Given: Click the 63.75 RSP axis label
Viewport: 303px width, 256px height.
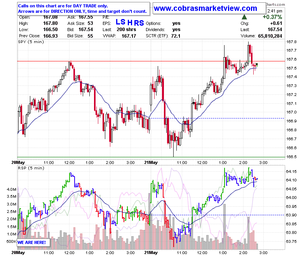Looking at the screenshot, I should coord(291,241).
